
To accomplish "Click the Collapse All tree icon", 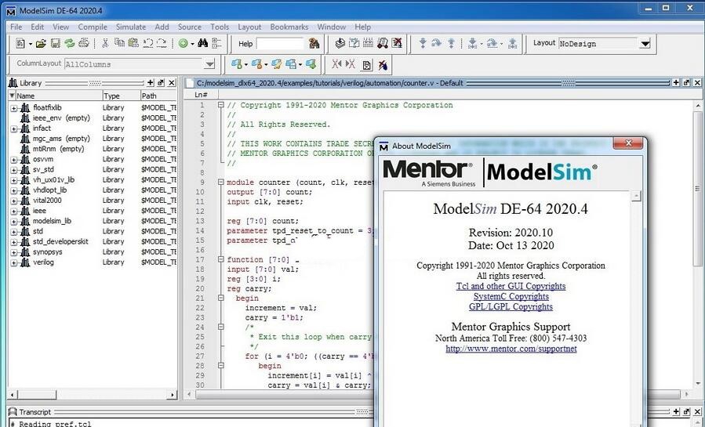I will click(x=216, y=43).
